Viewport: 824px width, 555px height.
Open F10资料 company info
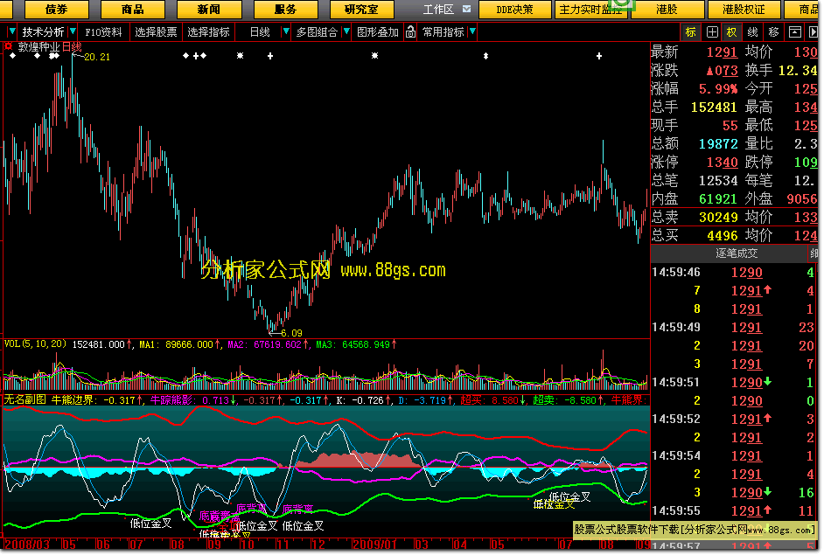click(x=103, y=32)
